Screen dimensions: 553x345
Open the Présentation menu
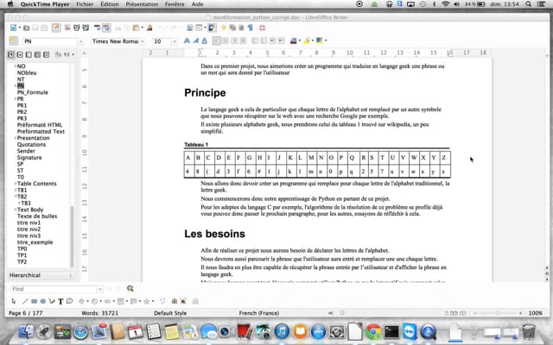(142, 4)
